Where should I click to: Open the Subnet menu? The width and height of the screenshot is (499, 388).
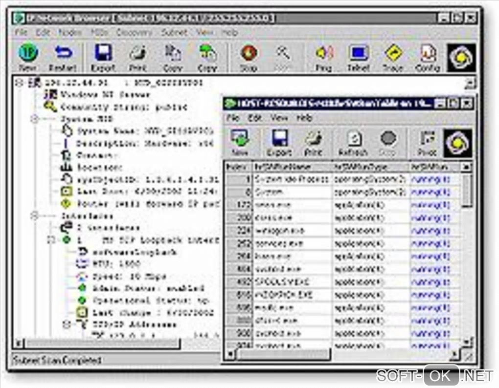174,32
